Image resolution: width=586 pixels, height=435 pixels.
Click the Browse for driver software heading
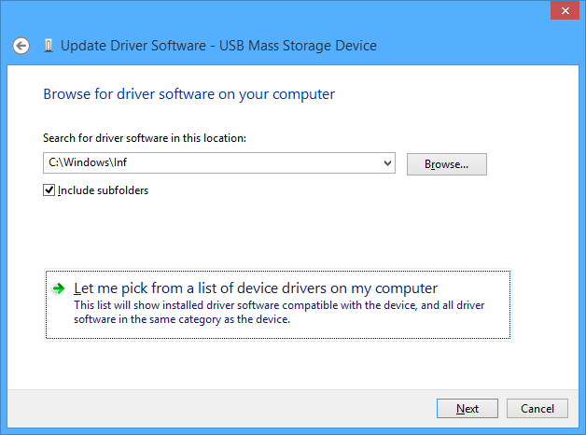pos(188,94)
